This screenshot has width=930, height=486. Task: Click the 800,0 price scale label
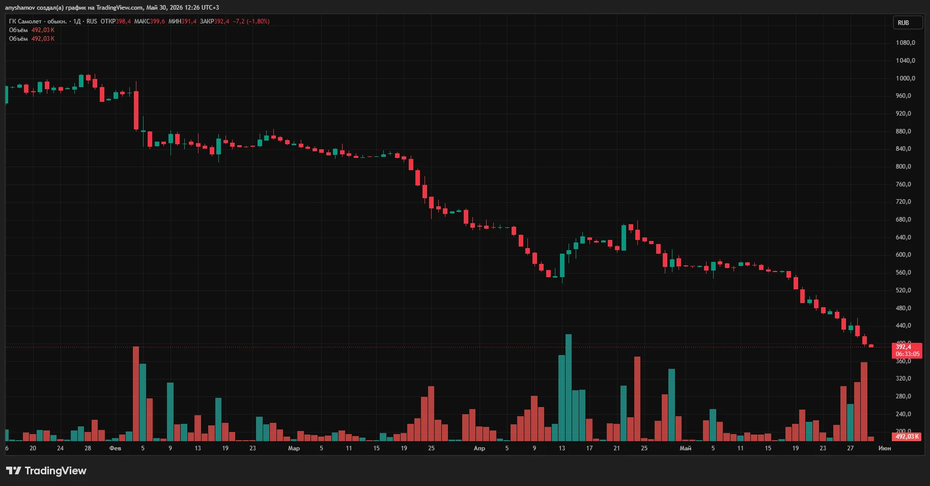pos(904,167)
